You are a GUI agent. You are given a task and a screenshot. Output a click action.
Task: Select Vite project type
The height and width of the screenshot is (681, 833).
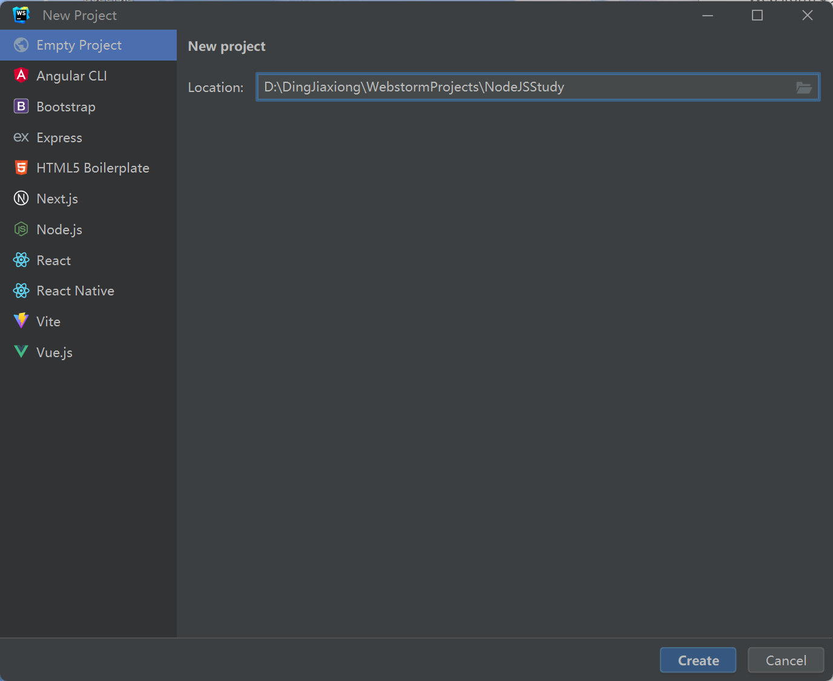click(48, 322)
